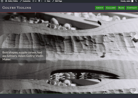
Task: Go to the Gallery page
Action: 111,8
